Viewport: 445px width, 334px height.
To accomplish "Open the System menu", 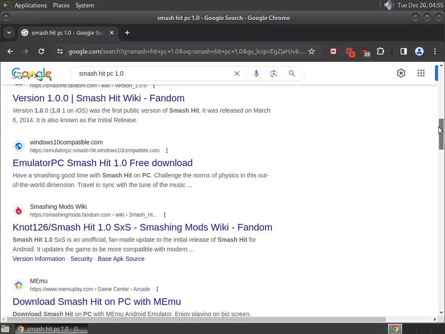I will [x=85, y=5].
